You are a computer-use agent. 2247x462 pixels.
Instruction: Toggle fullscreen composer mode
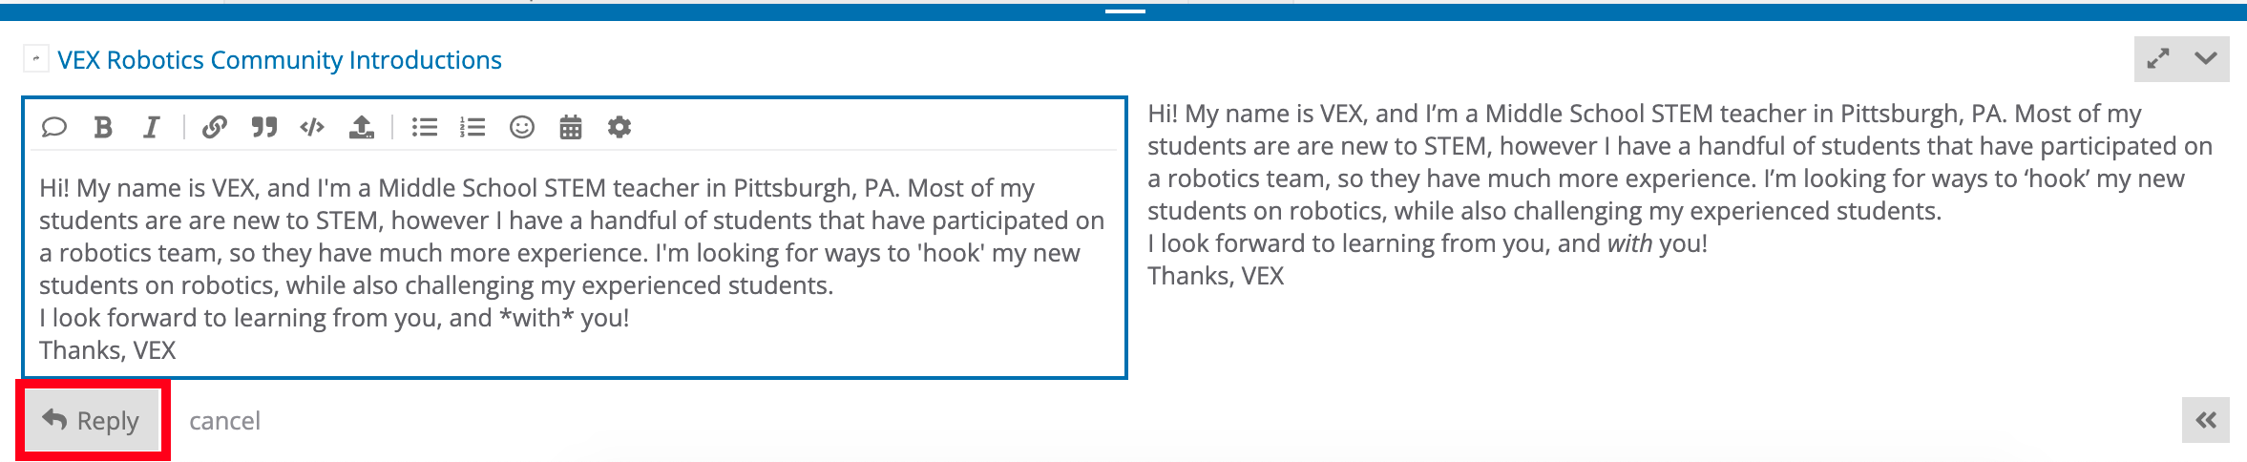[2158, 58]
